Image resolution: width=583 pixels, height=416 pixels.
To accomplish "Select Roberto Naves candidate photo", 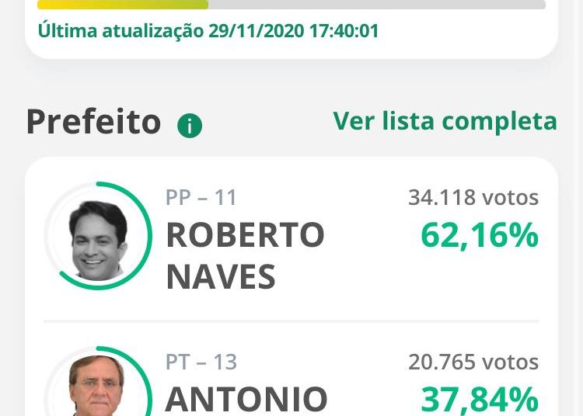I will tap(98, 241).
